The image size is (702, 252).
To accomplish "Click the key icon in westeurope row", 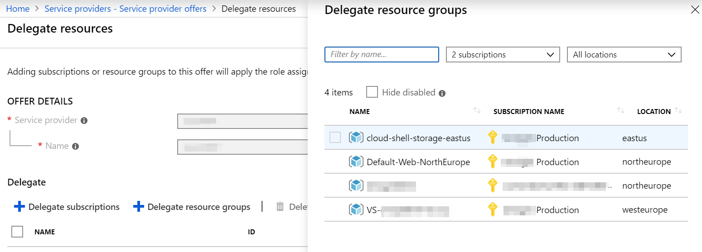I will click(x=492, y=209).
